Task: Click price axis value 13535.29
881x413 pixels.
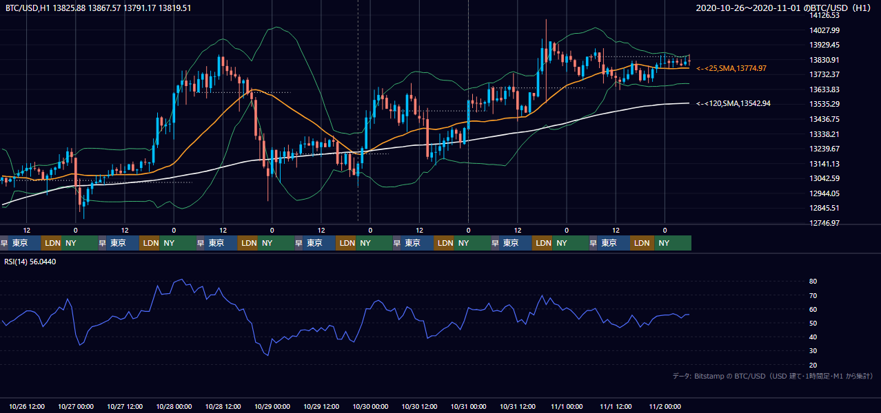Action: 824,104
